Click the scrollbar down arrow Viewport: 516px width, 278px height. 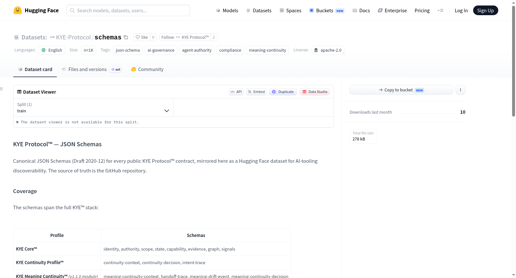click(513, 275)
